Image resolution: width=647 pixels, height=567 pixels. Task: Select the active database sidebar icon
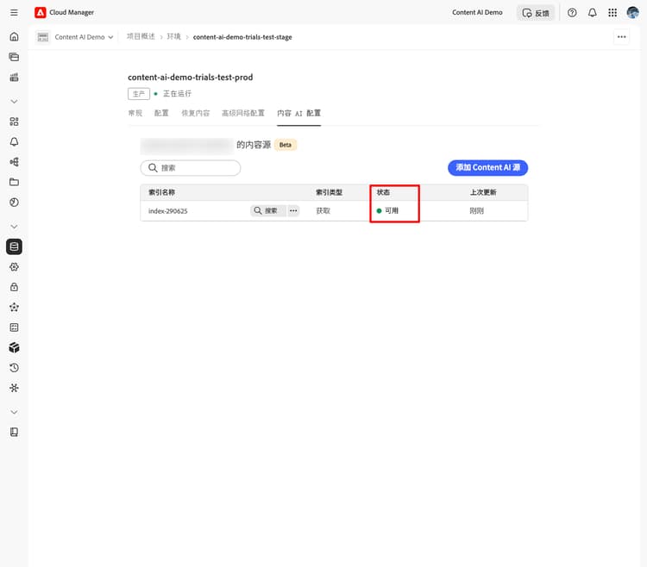click(x=14, y=246)
